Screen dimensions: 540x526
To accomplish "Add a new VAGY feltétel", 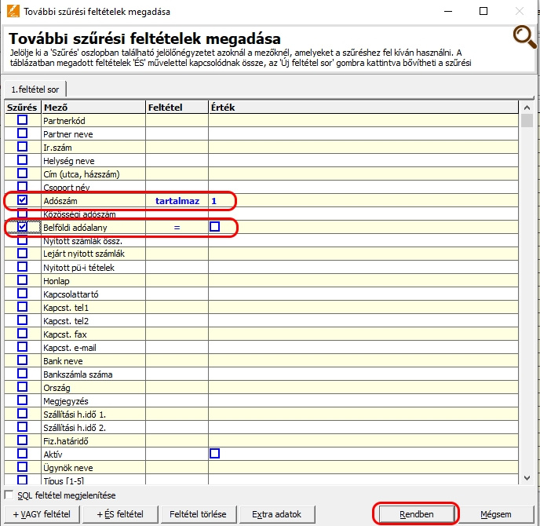I will click(42, 514).
